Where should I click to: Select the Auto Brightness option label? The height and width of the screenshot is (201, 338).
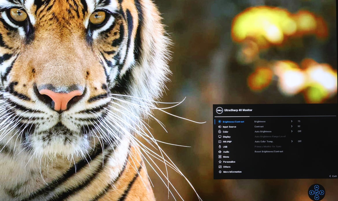click(x=263, y=131)
